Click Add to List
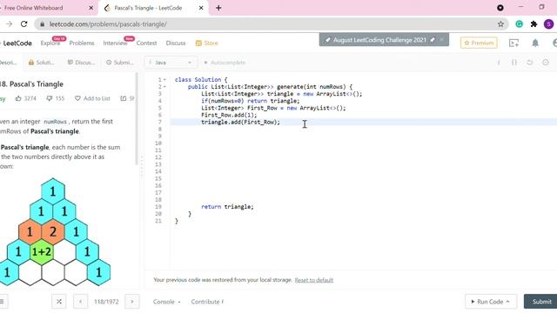Screen dimensions: 557x313 (92, 98)
